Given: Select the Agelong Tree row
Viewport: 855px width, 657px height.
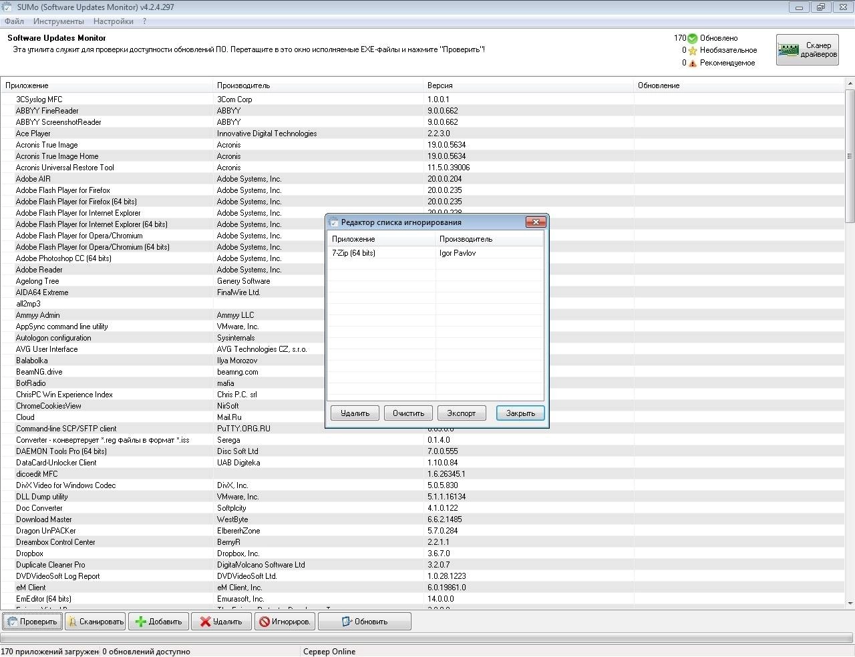Looking at the screenshot, I should (x=163, y=281).
